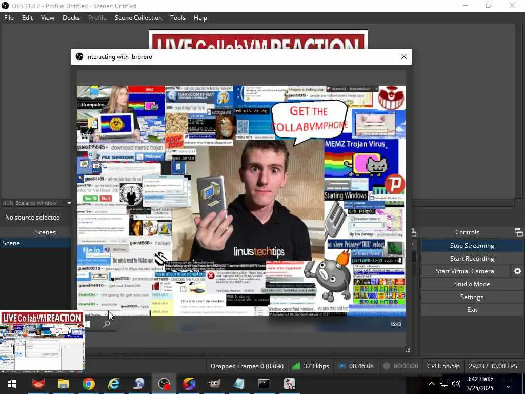Image resolution: width=525 pixels, height=394 pixels.
Task: Click the 00:46:08 streaming duration
Action: (361, 366)
